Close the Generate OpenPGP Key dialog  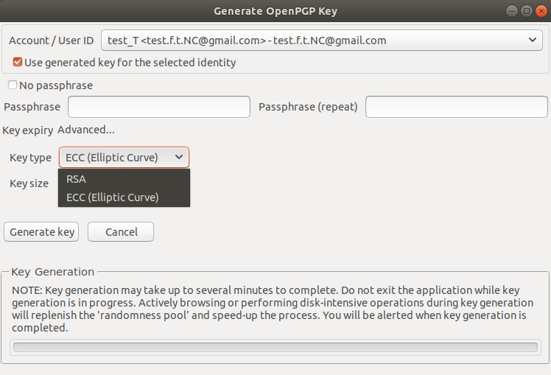tap(541, 11)
